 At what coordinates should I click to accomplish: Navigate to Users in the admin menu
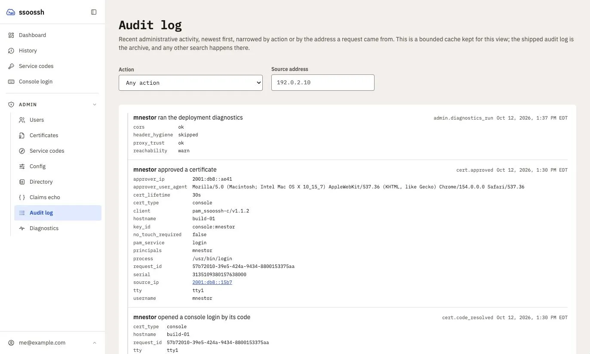click(x=58, y=120)
